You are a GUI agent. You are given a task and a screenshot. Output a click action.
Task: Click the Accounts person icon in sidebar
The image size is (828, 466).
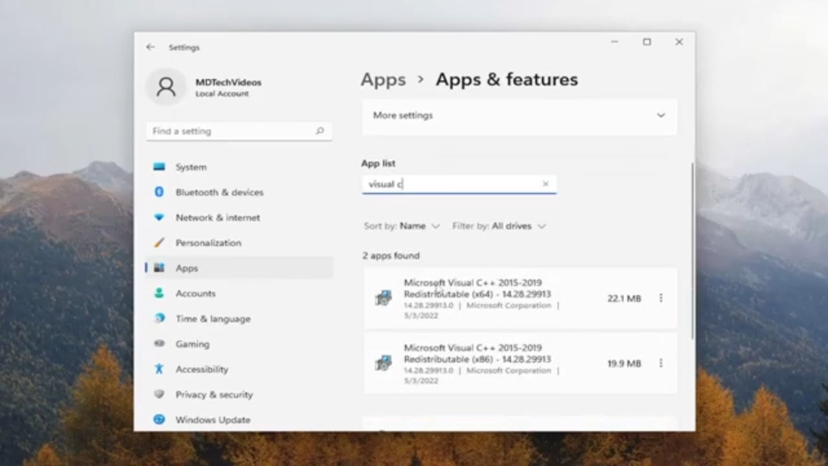[x=159, y=293]
